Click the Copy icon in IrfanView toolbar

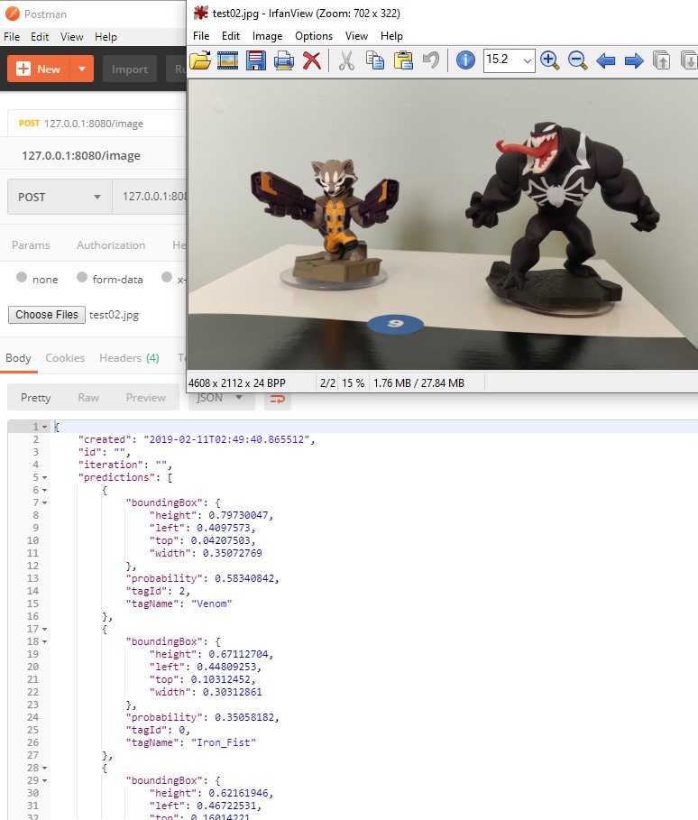(375, 60)
